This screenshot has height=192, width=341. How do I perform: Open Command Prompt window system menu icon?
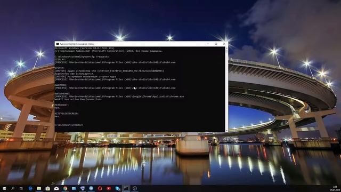(x=58, y=44)
